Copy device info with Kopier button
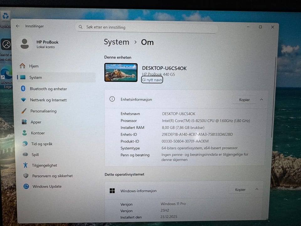Image resolution: width=301 pixels, height=226 pixels. coord(244,100)
